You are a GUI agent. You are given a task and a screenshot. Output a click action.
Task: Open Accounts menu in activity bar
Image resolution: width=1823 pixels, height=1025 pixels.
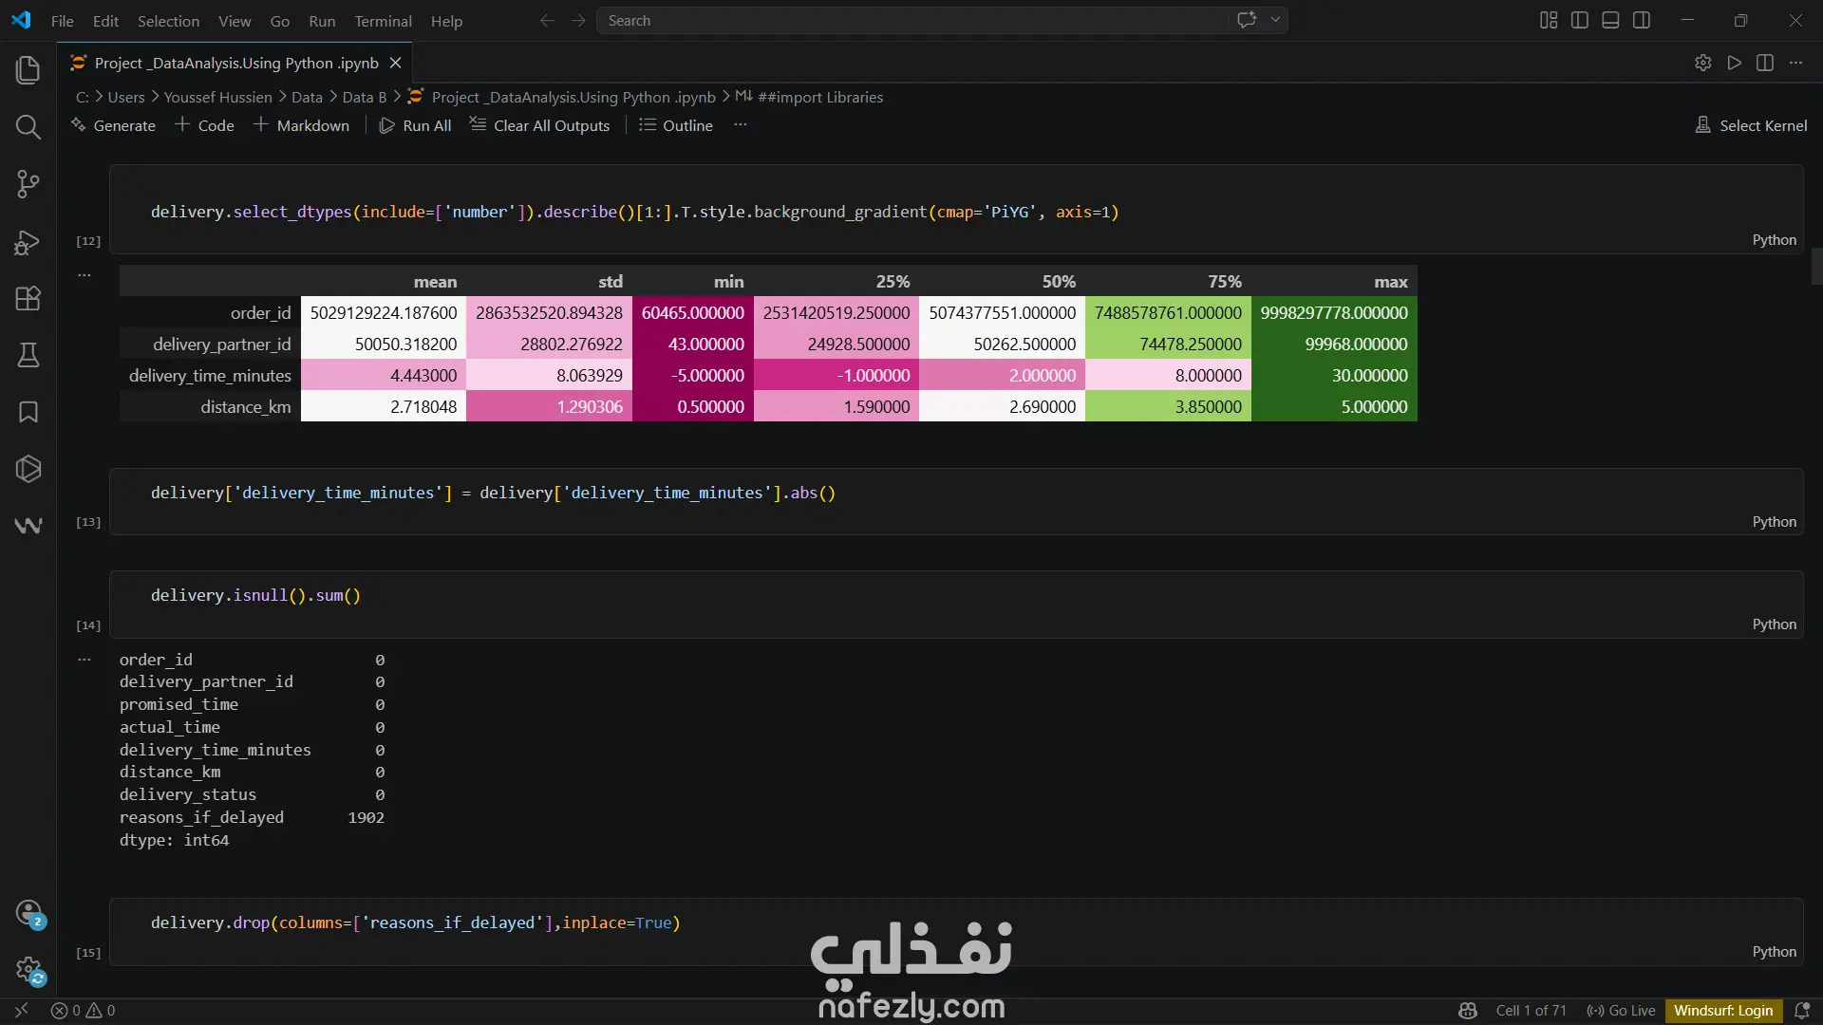tap(28, 913)
